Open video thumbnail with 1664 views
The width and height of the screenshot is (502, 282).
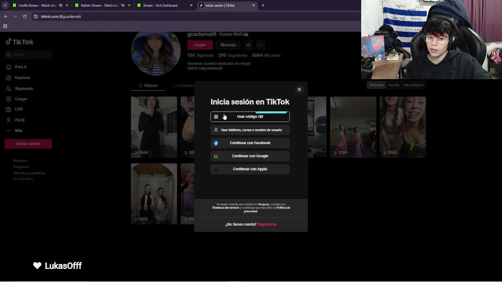click(x=154, y=127)
